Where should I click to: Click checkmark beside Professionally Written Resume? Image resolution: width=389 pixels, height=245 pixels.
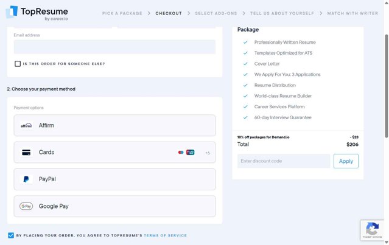point(245,43)
